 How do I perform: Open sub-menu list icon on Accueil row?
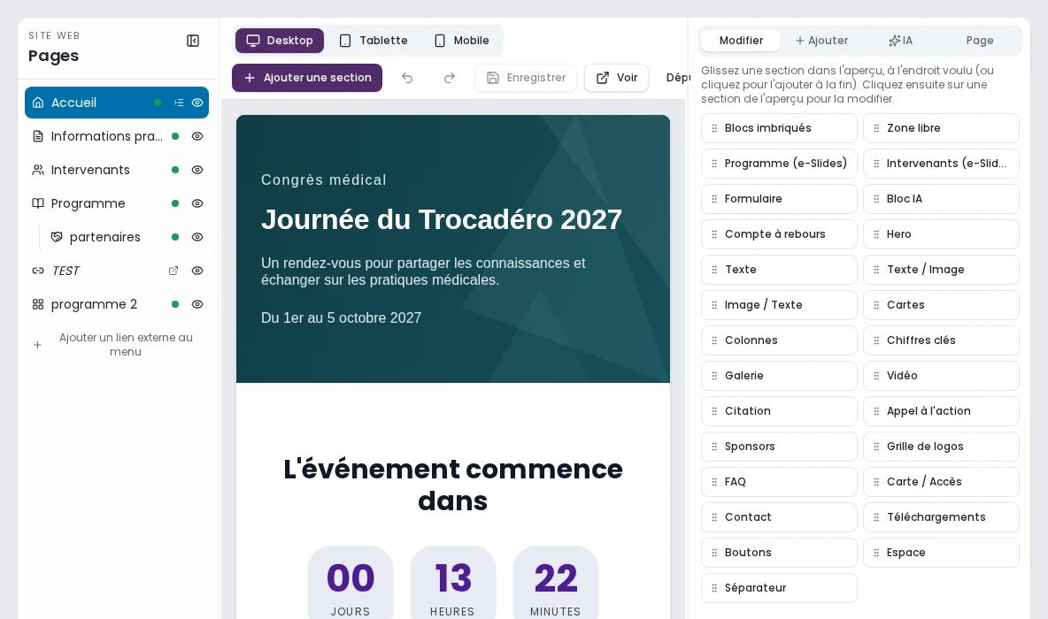coord(179,103)
